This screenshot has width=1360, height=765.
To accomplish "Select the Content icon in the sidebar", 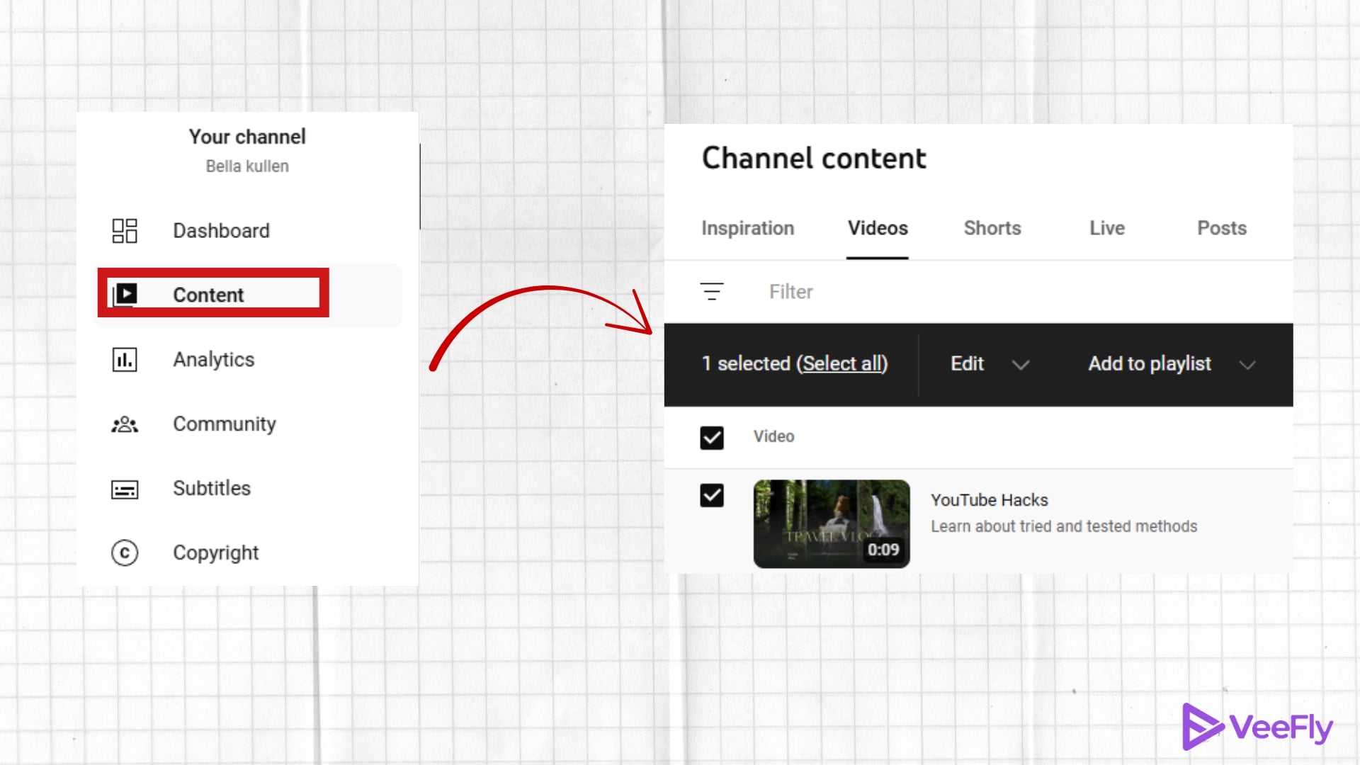I will point(125,294).
